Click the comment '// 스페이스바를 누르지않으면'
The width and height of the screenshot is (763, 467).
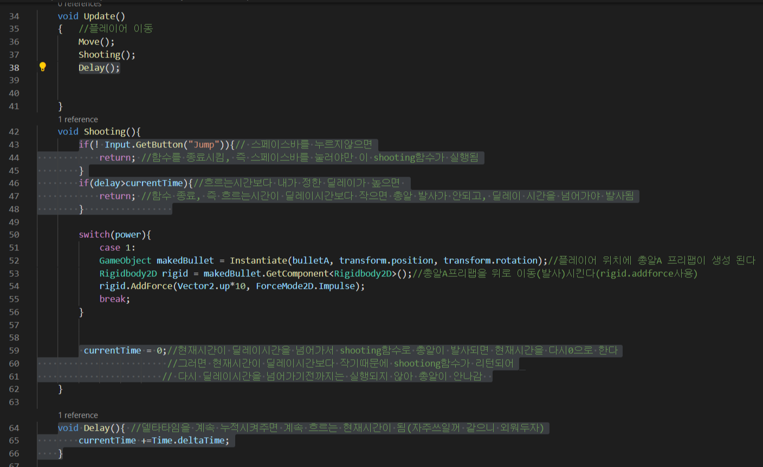point(304,145)
